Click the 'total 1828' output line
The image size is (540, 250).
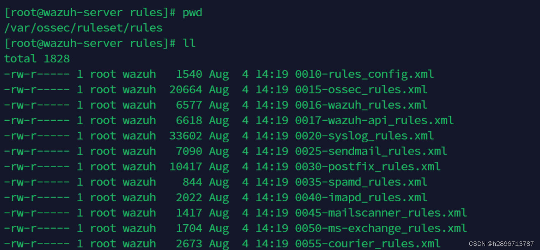pyautogui.click(x=37, y=59)
